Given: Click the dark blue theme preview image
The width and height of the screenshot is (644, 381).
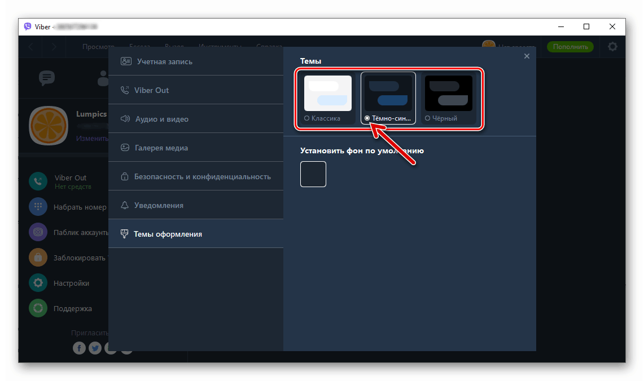Looking at the screenshot, I should click(x=388, y=93).
